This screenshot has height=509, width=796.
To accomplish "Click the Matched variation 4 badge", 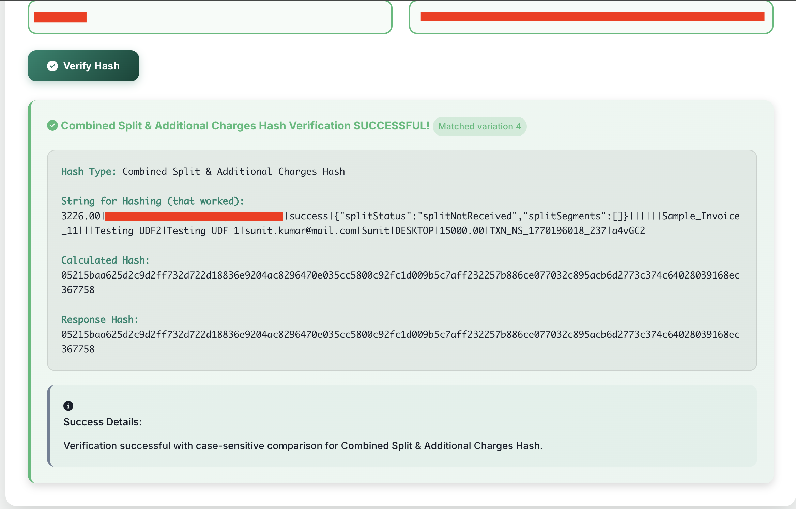I will click(479, 126).
